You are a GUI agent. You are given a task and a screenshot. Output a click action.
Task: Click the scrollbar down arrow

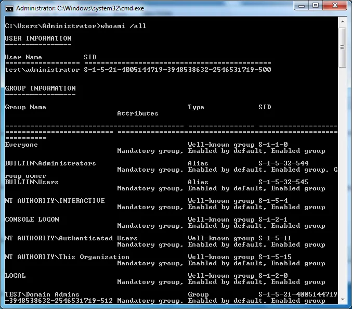[342, 299]
